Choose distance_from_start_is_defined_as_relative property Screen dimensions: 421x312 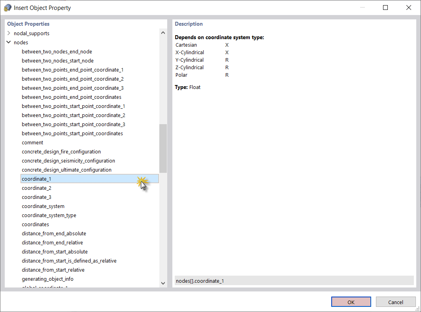click(x=69, y=261)
